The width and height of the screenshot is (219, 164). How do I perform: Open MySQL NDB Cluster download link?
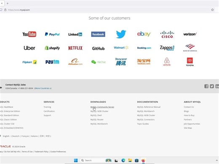[99, 111]
